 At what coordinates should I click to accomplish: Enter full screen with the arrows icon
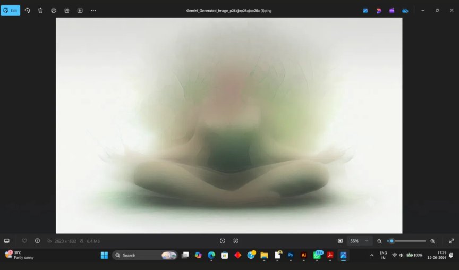point(452,241)
